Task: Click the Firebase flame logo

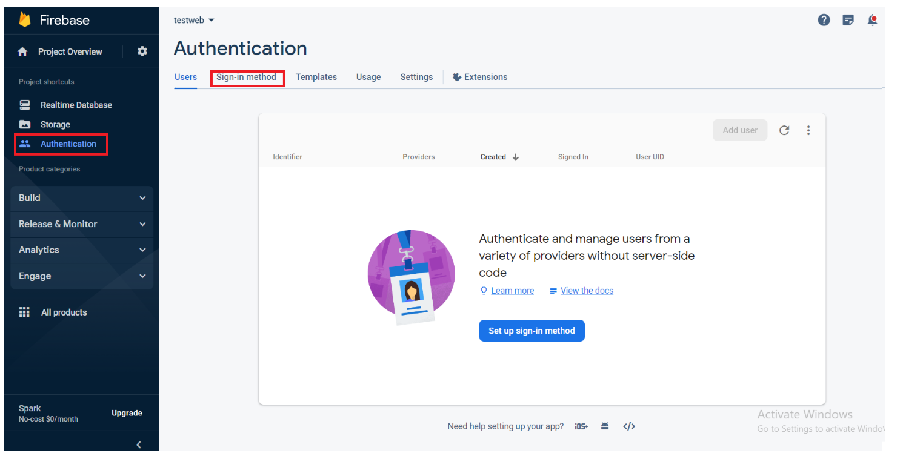Action: [25, 20]
